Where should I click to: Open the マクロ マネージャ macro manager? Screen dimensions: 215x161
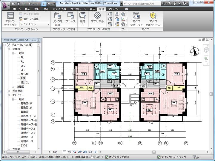coord(136,19)
